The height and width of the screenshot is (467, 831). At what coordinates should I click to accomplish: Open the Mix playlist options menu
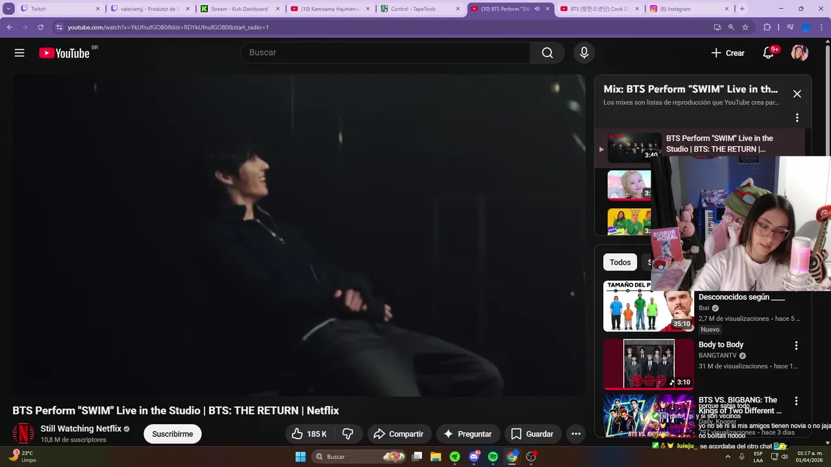pos(797,118)
